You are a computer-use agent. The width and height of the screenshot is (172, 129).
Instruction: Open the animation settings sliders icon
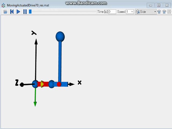coord(169,12)
